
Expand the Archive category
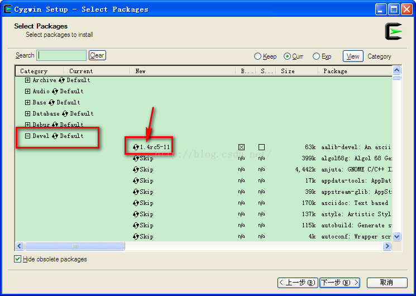27,80
